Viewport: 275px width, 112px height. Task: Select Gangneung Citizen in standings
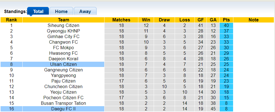(63, 70)
